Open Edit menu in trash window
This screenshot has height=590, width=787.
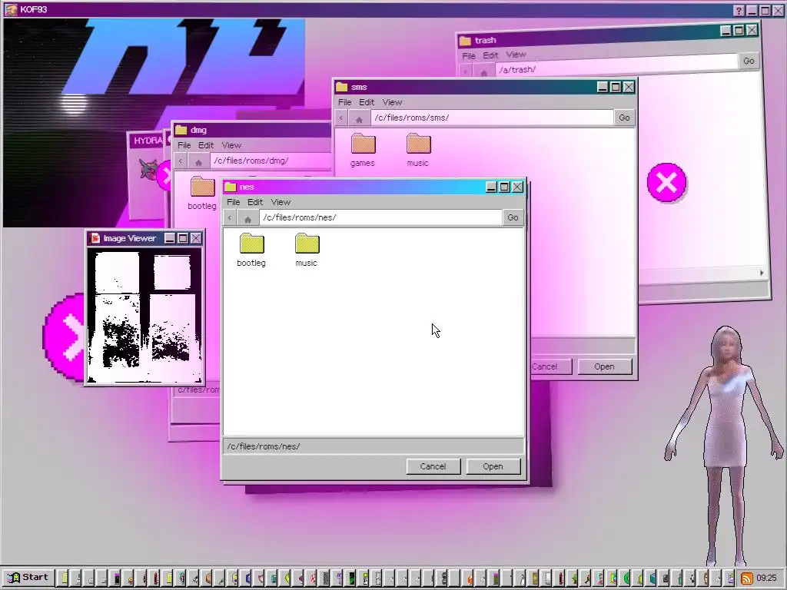[490, 55]
